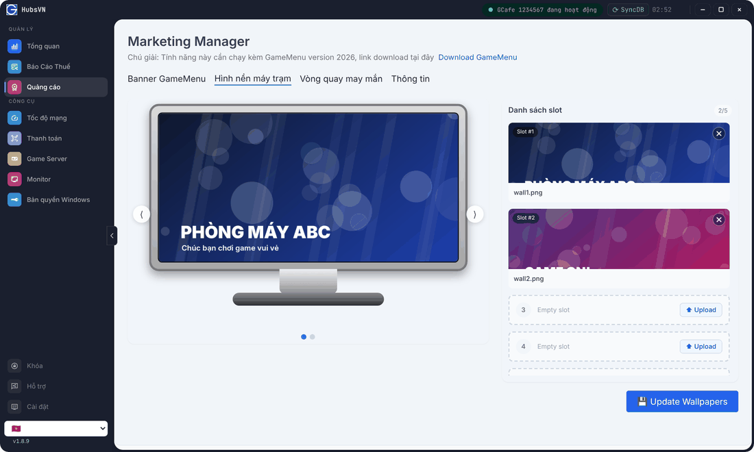Click the Marketing Manager page title

tap(188, 41)
